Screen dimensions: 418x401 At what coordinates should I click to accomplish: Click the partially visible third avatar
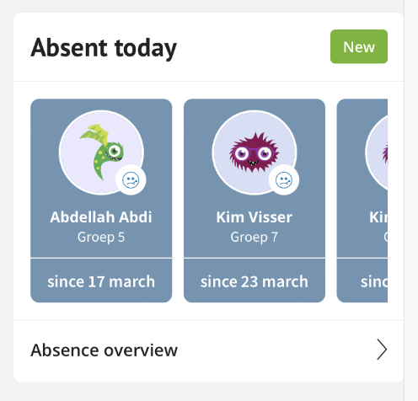coord(377,152)
